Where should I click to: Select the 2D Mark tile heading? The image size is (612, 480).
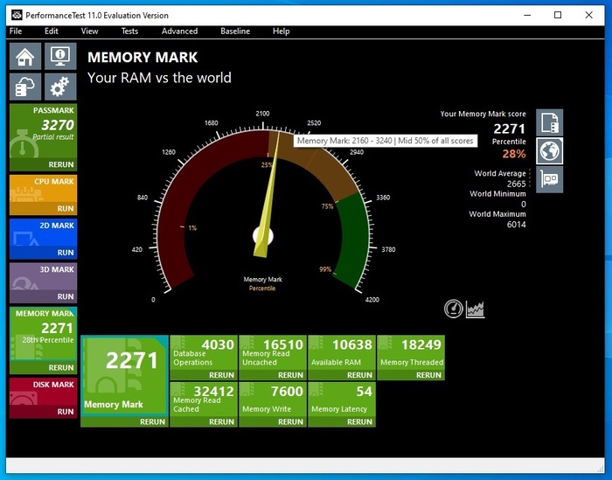(x=57, y=226)
